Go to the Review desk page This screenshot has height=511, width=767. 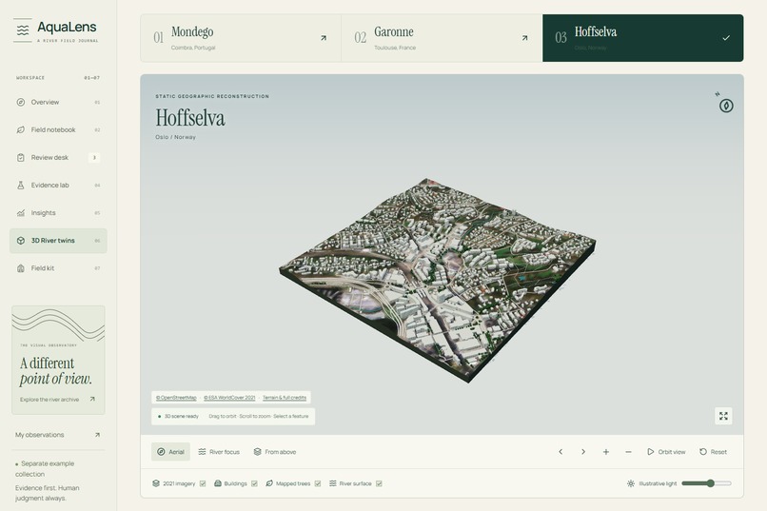(x=58, y=157)
